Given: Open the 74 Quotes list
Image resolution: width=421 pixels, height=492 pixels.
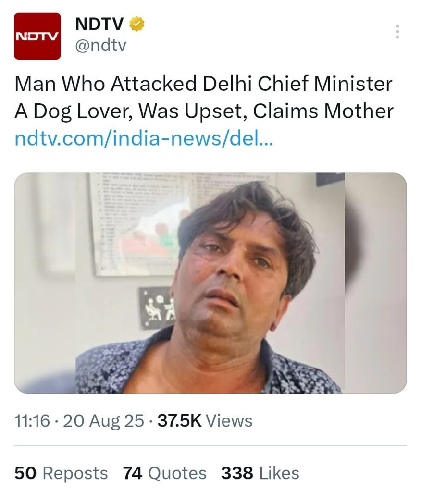Looking at the screenshot, I should [164, 473].
